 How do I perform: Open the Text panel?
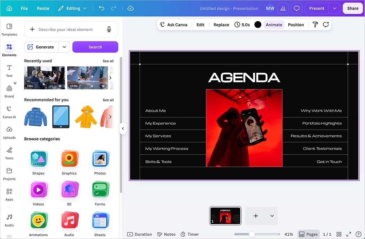pos(9,71)
